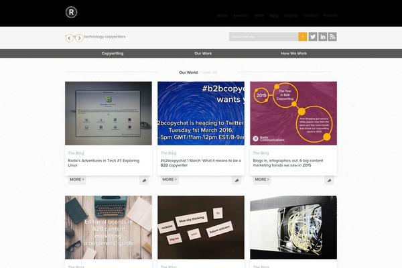Viewport: 402px width, 268px height.
Task: Open Contact in the top navigation
Action: tap(311, 15)
